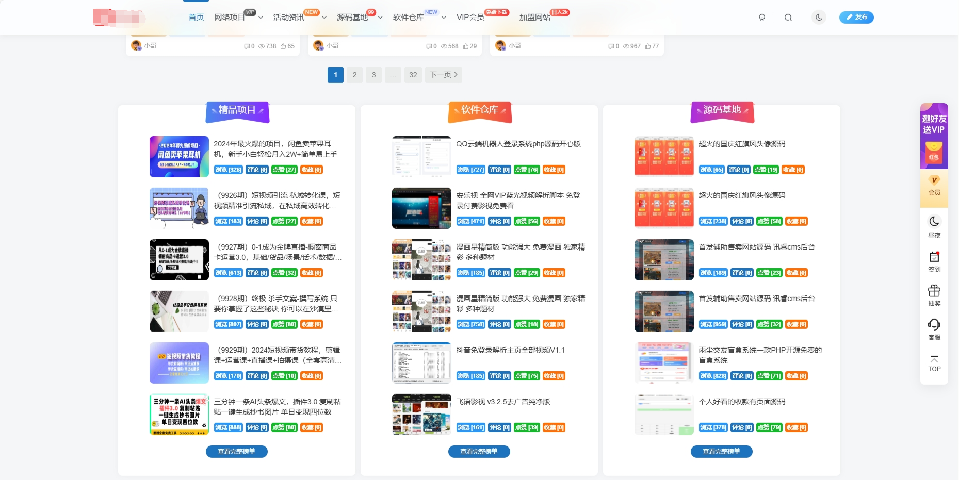959x480 pixels.
Task: Select the 首页 menu item
Action: tap(196, 17)
